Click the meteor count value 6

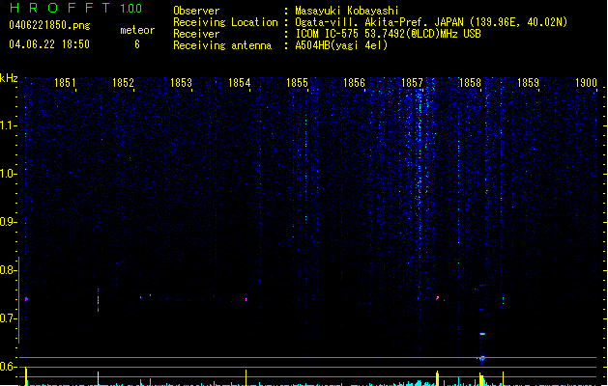pyautogui.click(x=137, y=44)
